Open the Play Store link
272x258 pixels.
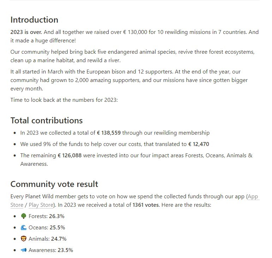pos(41,205)
